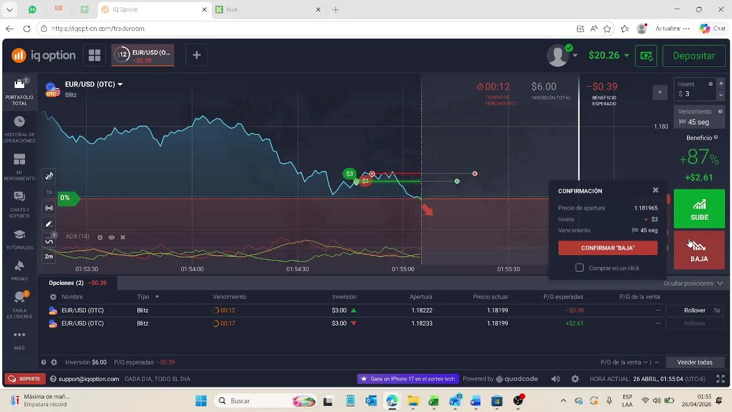Open Mi Rendimiento panel
Viewport: 732px width, 412px height.
(x=19, y=167)
